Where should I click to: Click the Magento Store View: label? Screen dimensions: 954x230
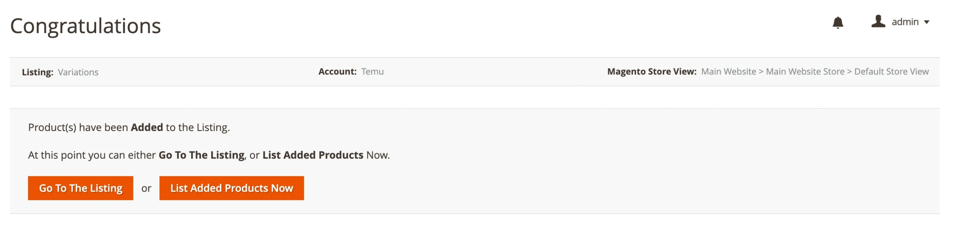[651, 71]
